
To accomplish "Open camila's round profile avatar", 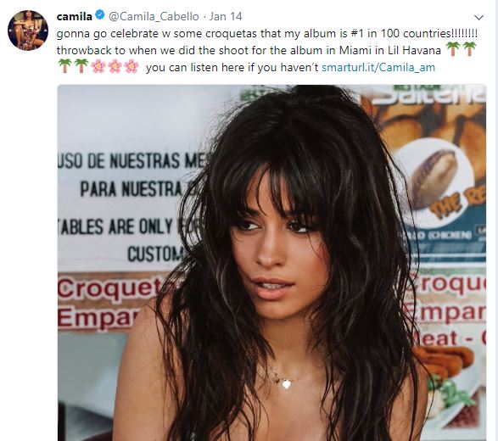I will point(28,31).
